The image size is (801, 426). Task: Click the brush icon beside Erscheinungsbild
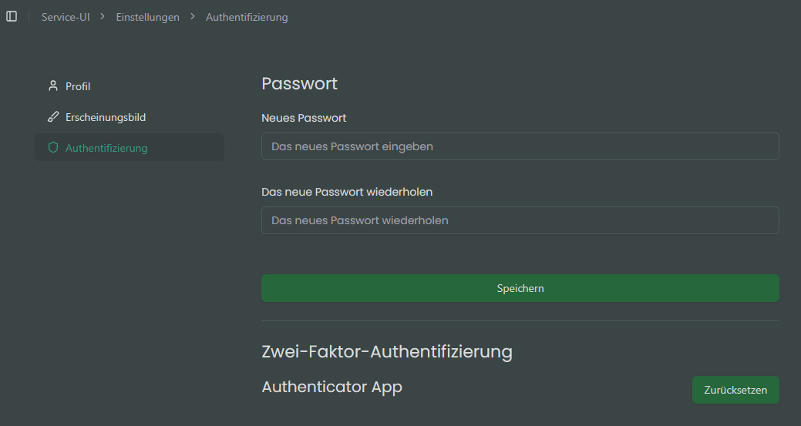(53, 117)
